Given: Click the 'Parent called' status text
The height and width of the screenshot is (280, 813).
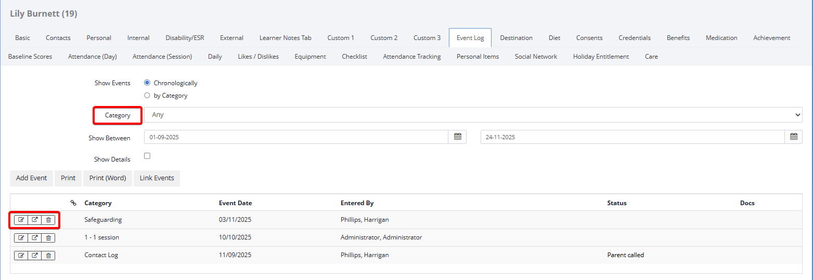Looking at the screenshot, I should pyautogui.click(x=626, y=255).
